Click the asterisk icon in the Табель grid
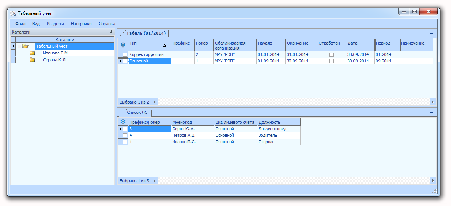451x206 pixels. (123, 45)
